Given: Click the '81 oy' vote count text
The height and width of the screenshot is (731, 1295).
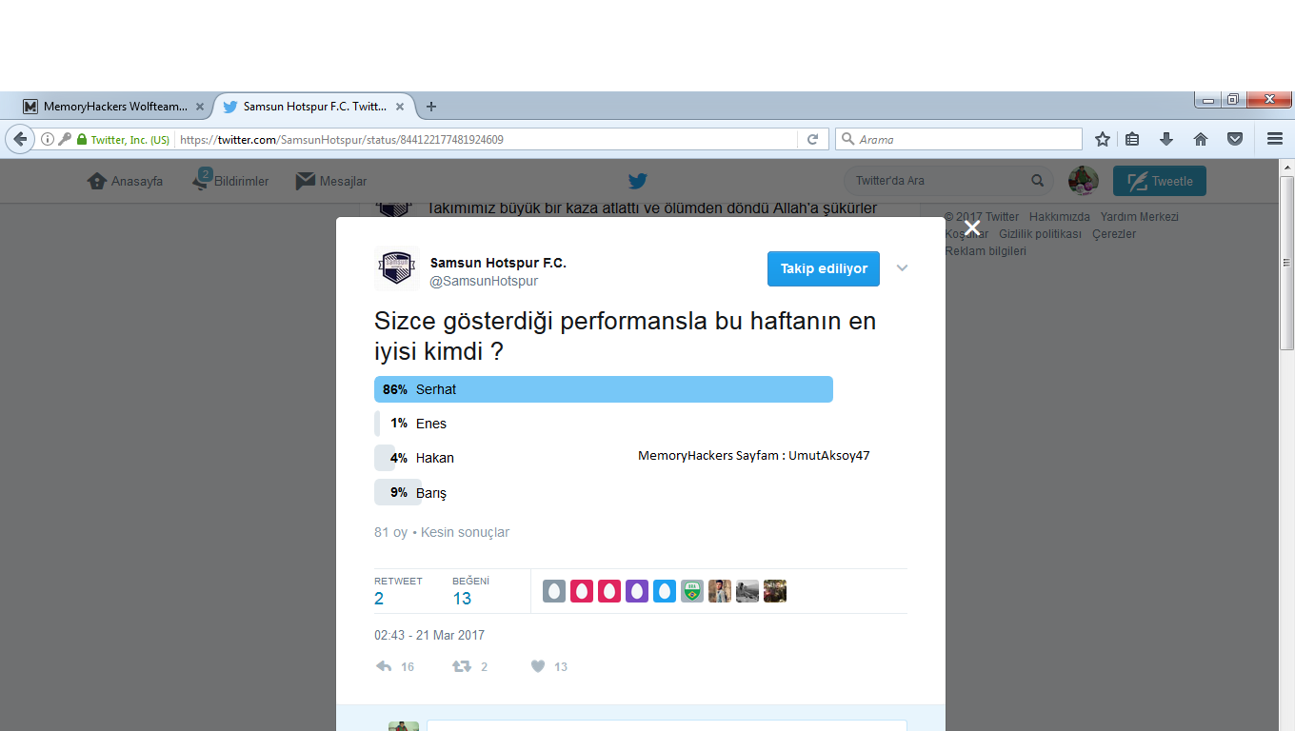Looking at the screenshot, I should [390, 532].
